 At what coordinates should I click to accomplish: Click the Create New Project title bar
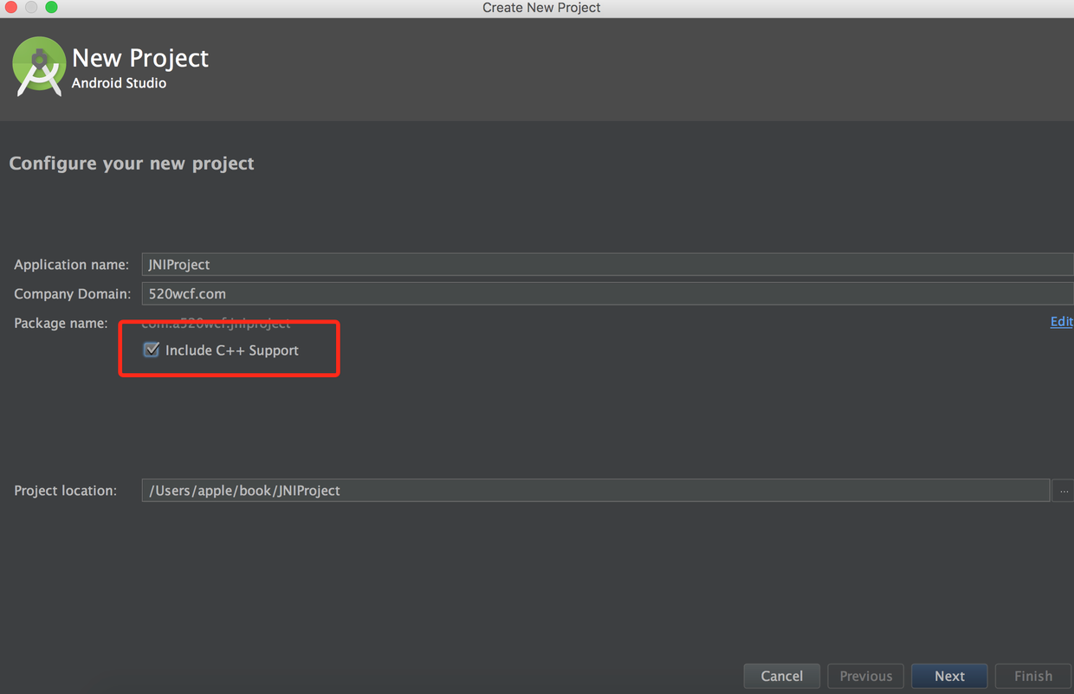(541, 8)
